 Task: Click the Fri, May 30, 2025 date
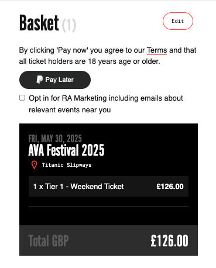[55, 139]
